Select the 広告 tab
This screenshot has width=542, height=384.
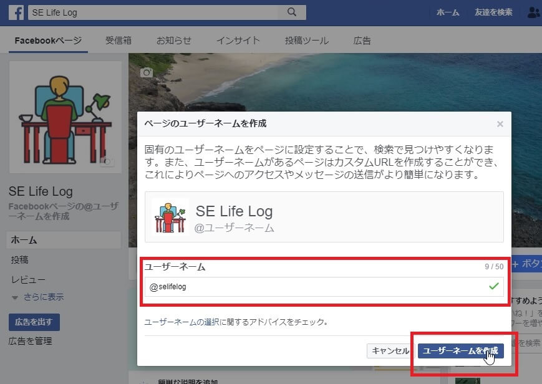[362, 41]
